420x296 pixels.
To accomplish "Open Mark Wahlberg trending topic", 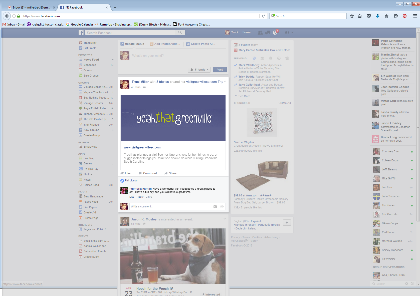I will [x=249, y=65].
